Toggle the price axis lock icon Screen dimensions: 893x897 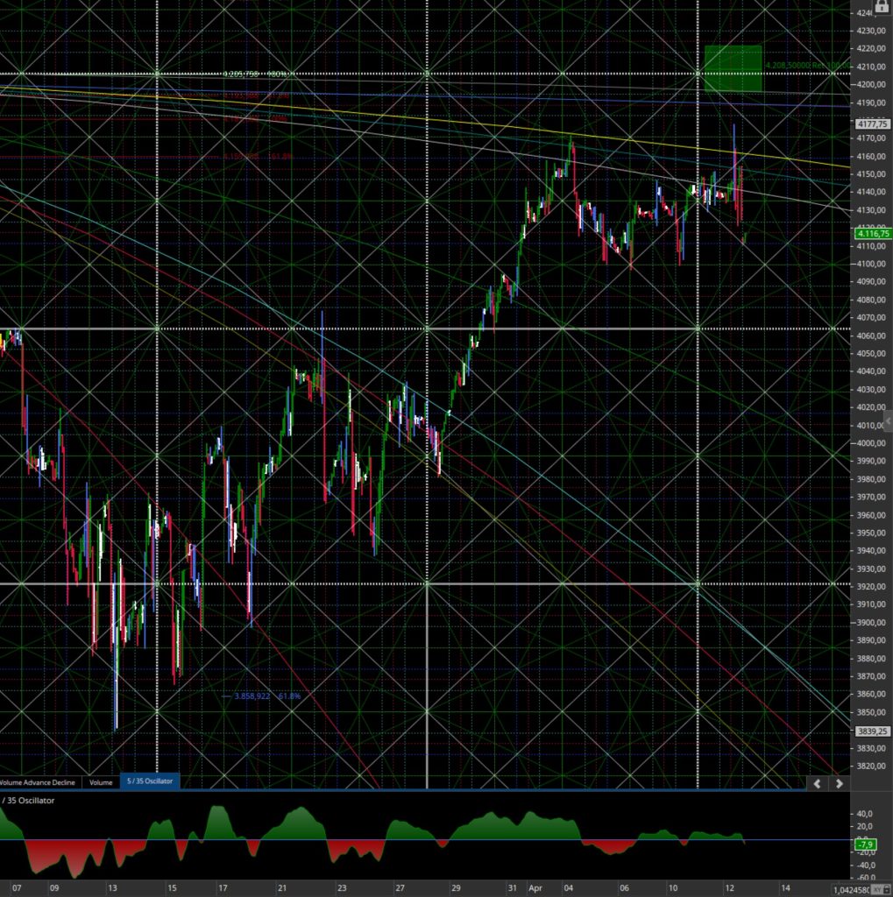coord(882,6)
